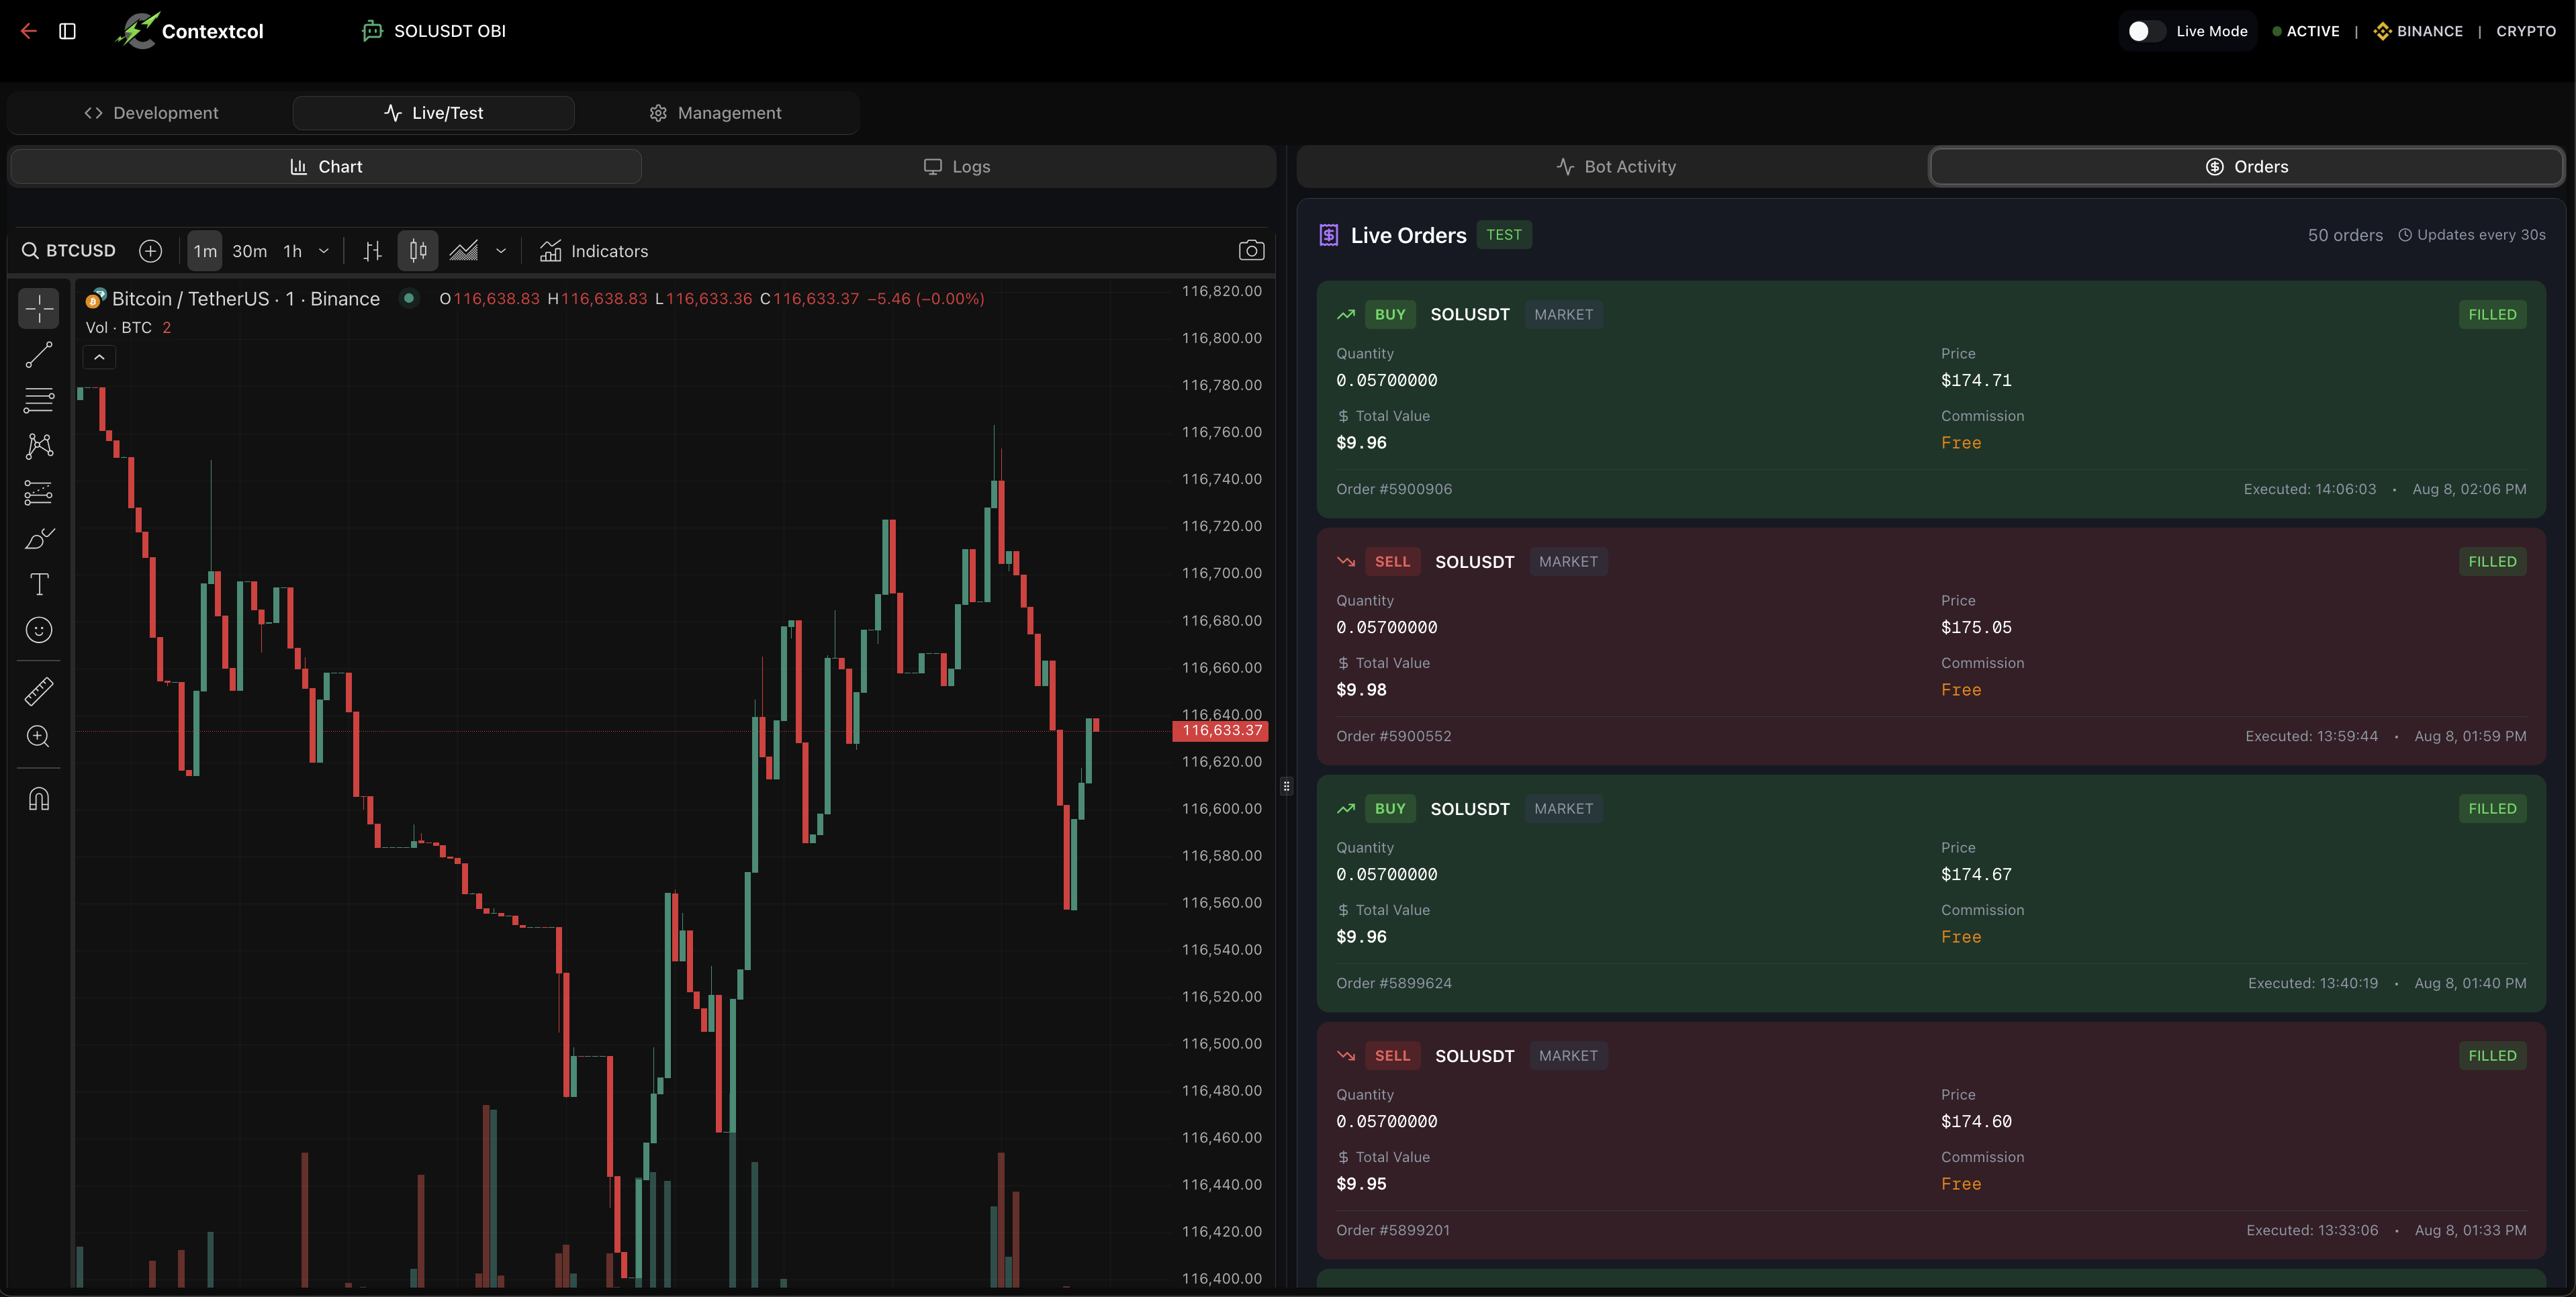The width and height of the screenshot is (2576, 1297).
Task: Click the price $174.60
Action: click(x=1976, y=1122)
